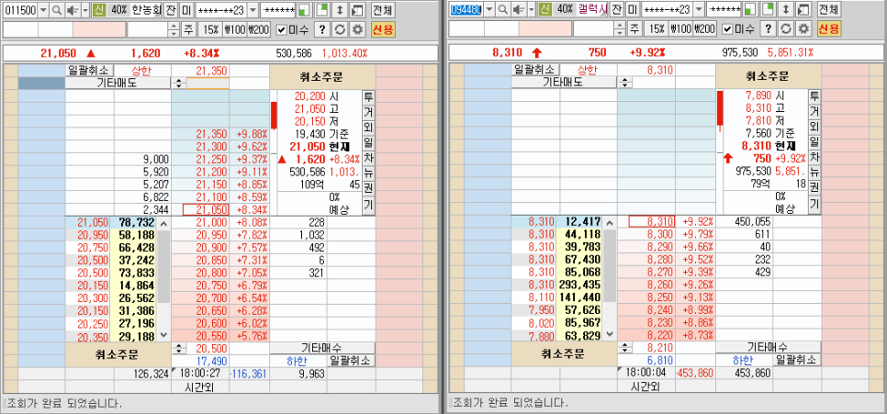Click the window-layout icon left of 전체 in 011500 window
887x414 pixels.
click(x=357, y=9)
